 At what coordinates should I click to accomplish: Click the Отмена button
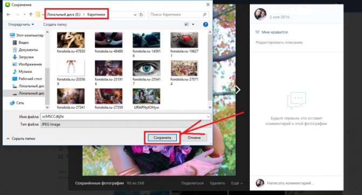(194, 138)
